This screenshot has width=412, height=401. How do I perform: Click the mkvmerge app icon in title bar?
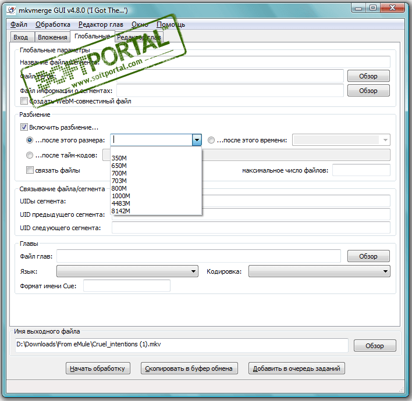12,10
